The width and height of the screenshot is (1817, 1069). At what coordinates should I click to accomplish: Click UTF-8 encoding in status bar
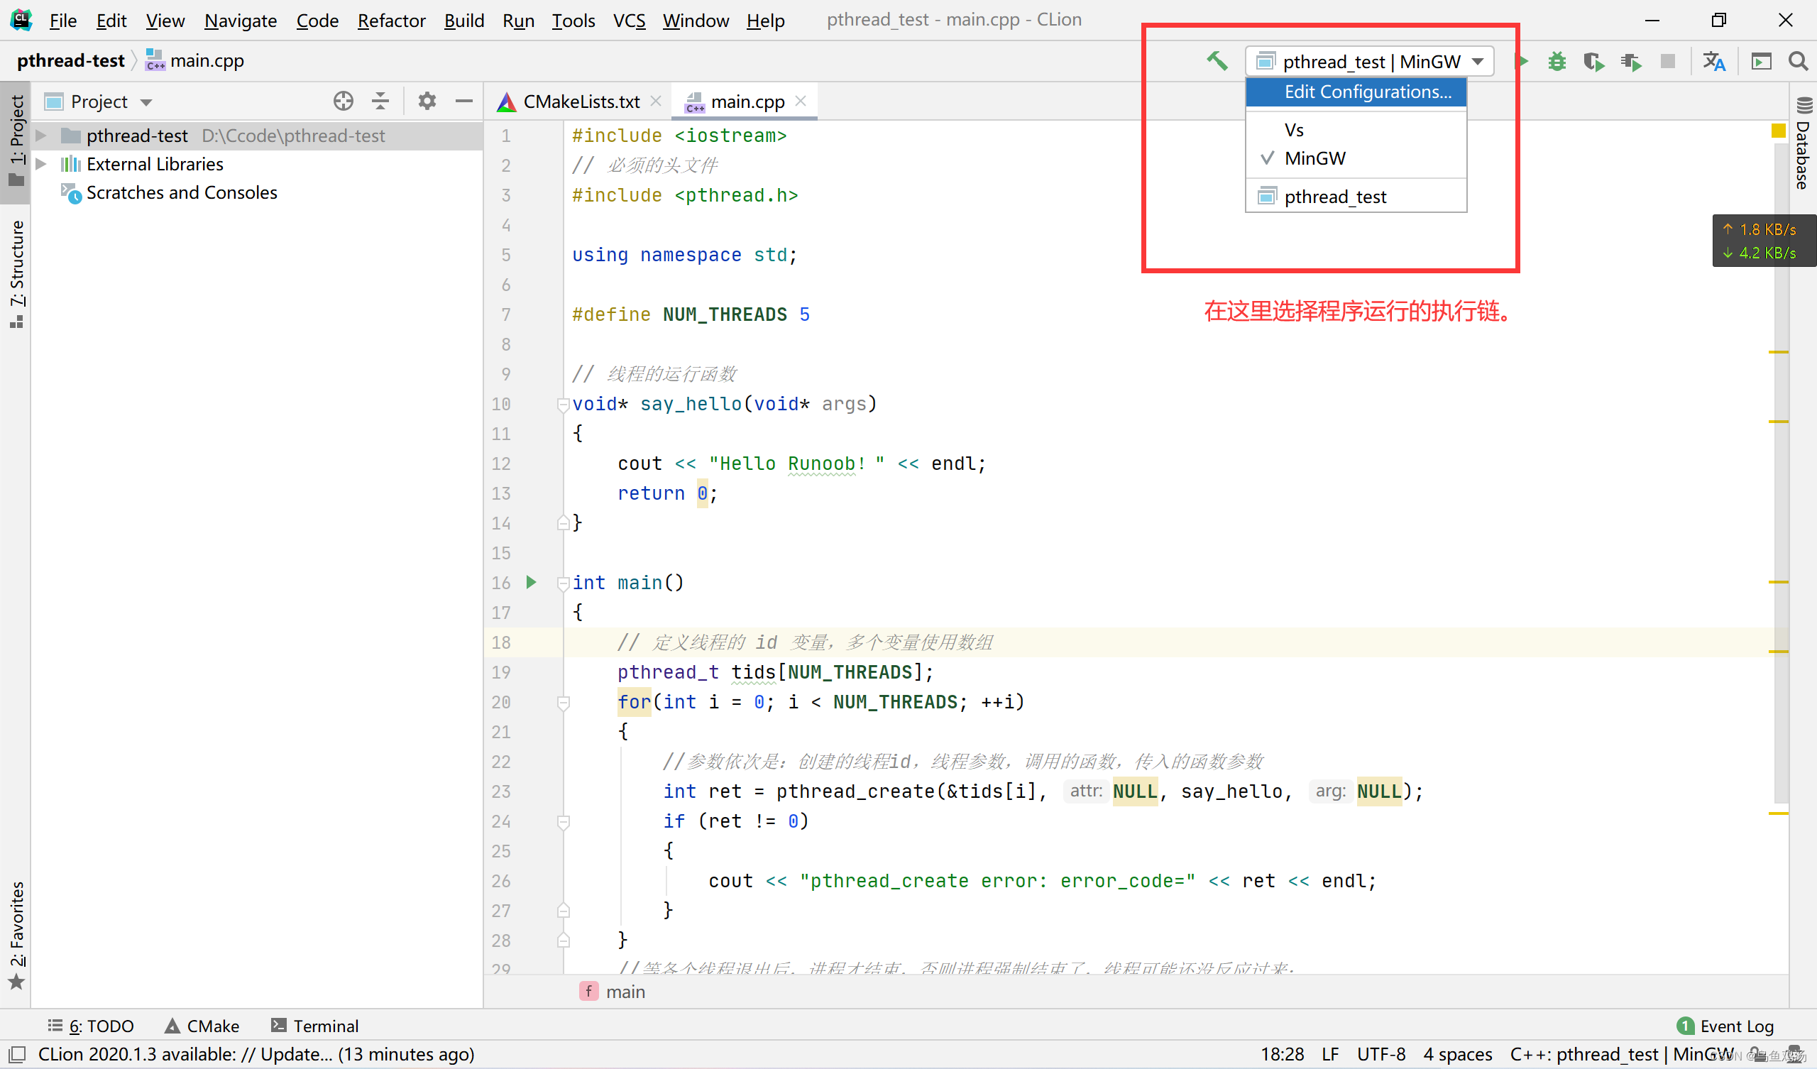click(1381, 1055)
